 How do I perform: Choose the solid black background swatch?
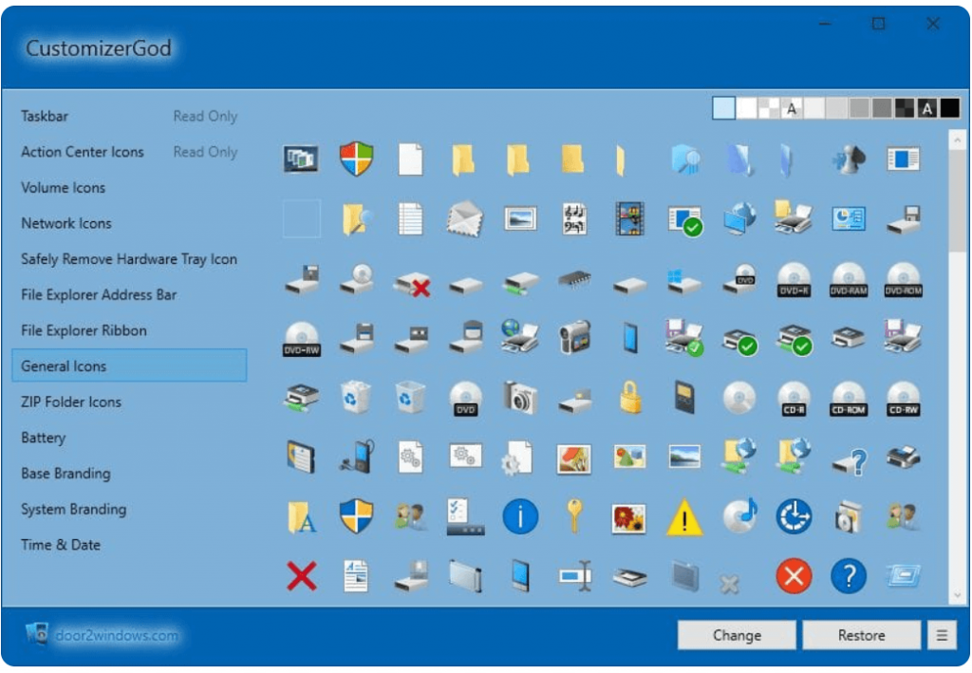coord(949,108)
